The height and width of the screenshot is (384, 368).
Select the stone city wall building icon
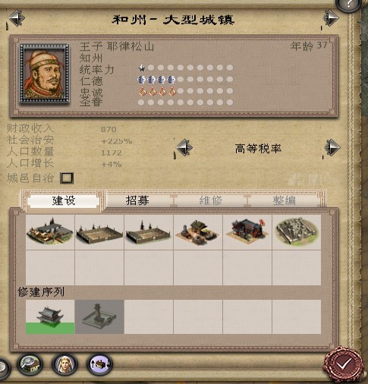click(297, 232)
